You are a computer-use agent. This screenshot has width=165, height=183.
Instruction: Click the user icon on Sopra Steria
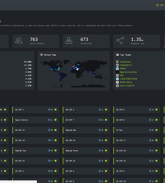(x=49, y=120)
